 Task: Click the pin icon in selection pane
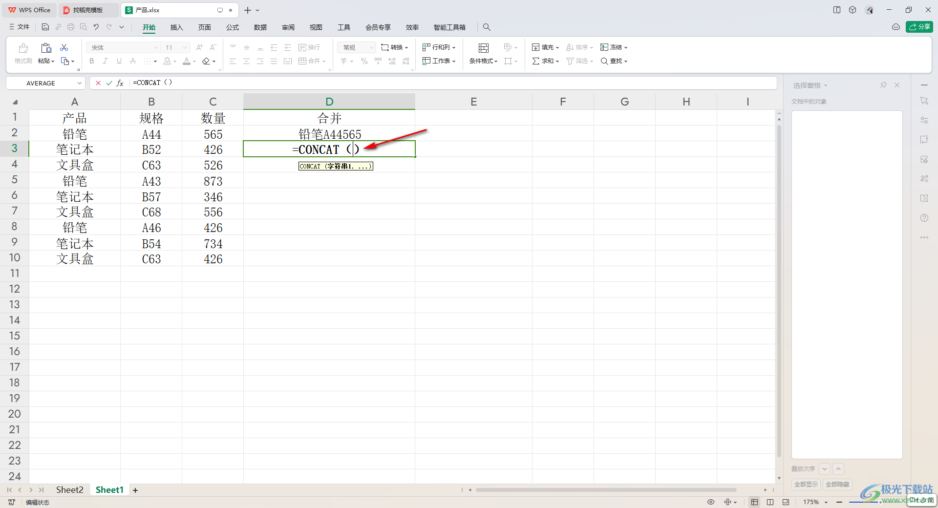click(883, 85)
